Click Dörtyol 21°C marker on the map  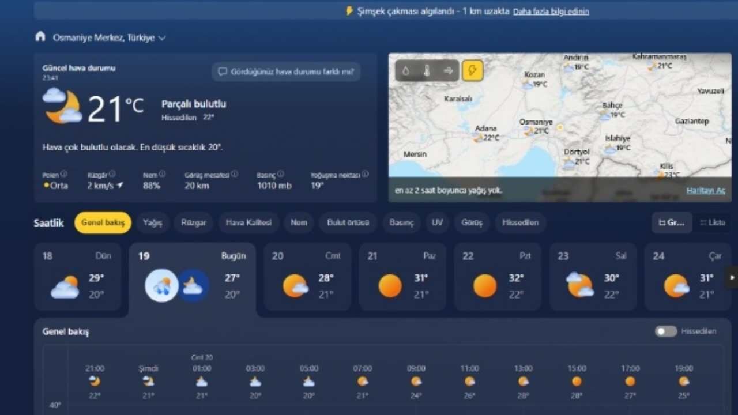(577, 157)
